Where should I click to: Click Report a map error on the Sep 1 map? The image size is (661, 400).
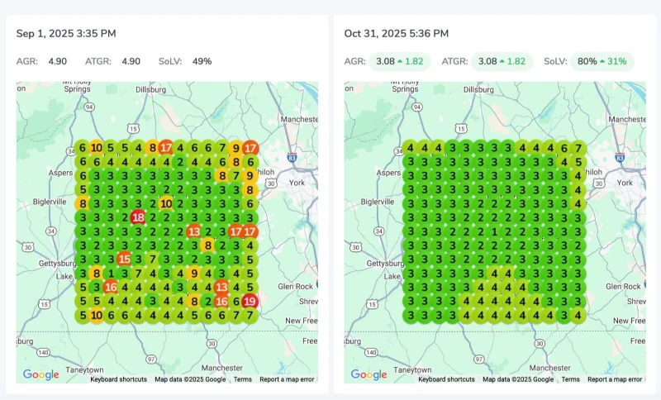287,379
